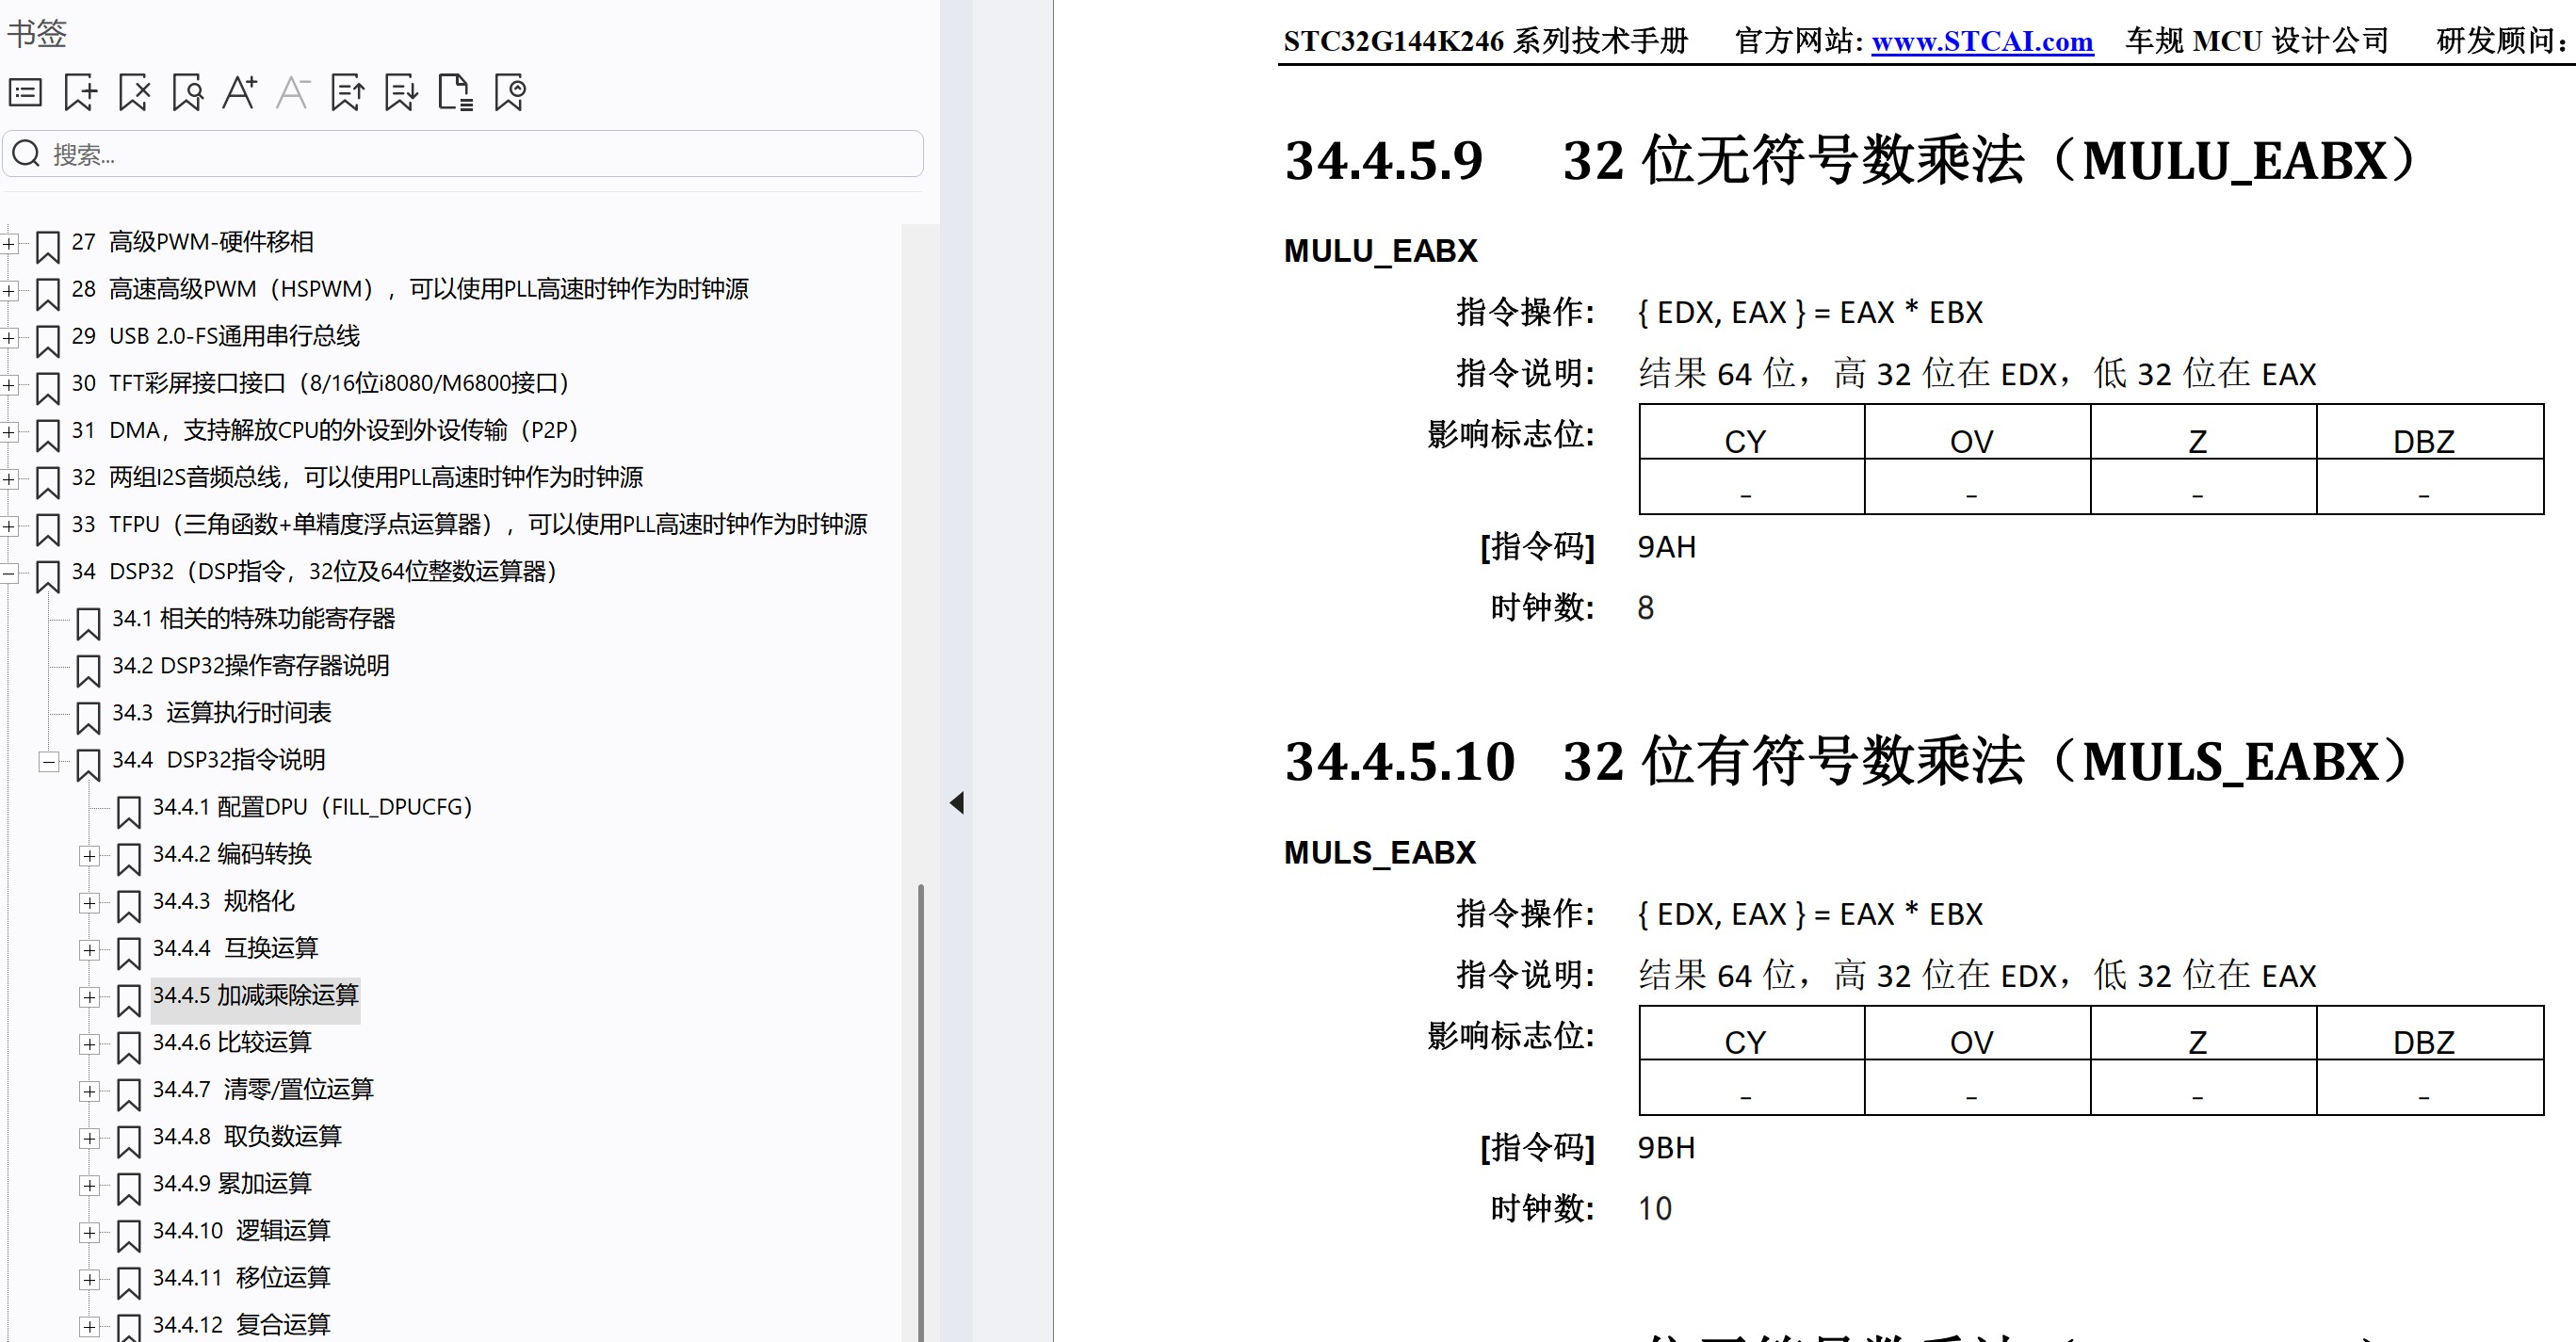Screen dimensions: 2576x1342
Task: Add a new bookmark
Action: [x=80, y=92]
